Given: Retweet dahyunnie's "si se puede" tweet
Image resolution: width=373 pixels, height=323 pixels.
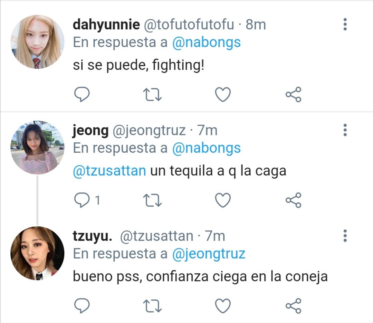Looking at the screenshot, I should point(152,95).
